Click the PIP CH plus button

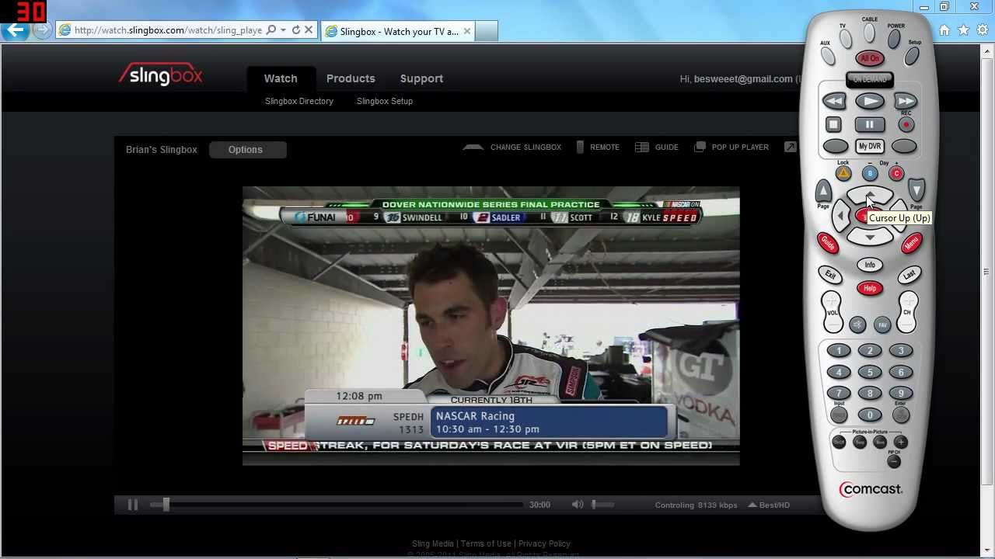click(900, 442)
